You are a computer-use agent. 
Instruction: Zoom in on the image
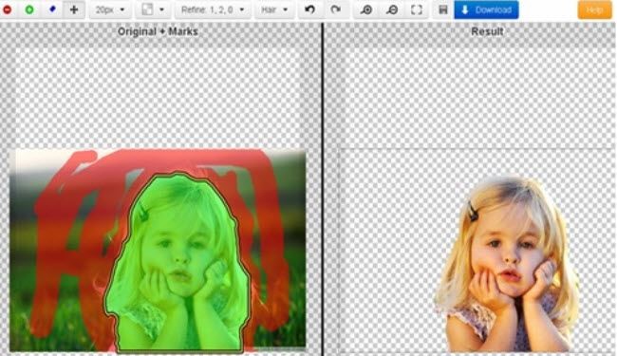coord(366,9)
